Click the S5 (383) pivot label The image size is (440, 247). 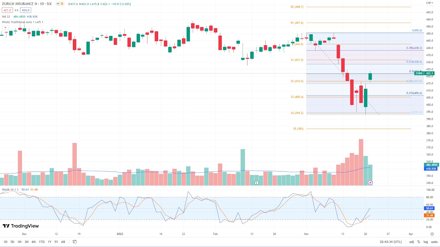click(x=298, y=128)
